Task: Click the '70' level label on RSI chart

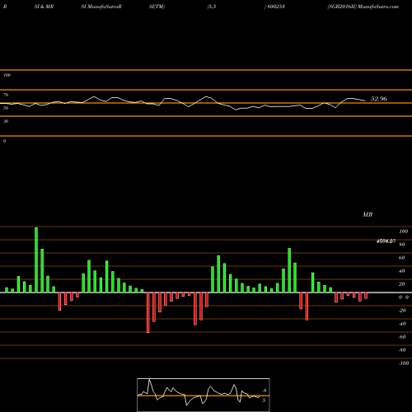Action: coord(6,95)
